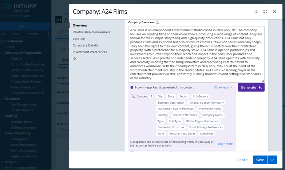Save the company record
Image resolution: width=285 pixels, height=170 pixels.
[260, 160]
